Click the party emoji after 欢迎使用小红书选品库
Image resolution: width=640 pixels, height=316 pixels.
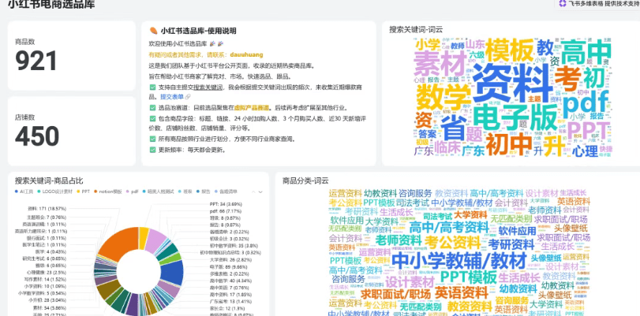214,43
